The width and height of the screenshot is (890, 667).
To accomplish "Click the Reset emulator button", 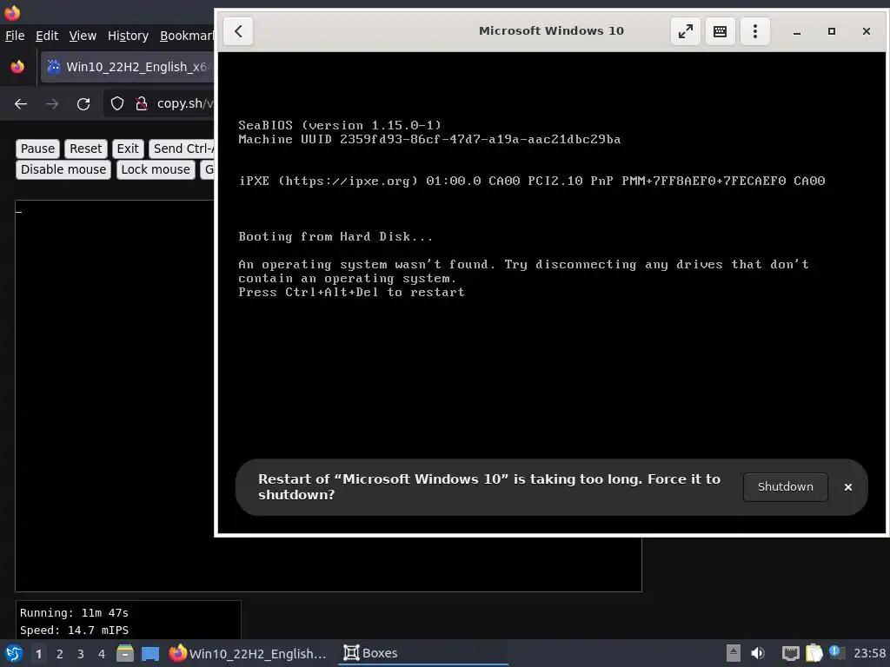I will [86, 149].
